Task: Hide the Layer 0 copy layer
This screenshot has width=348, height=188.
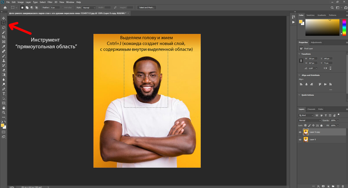Action: [300, 132]
